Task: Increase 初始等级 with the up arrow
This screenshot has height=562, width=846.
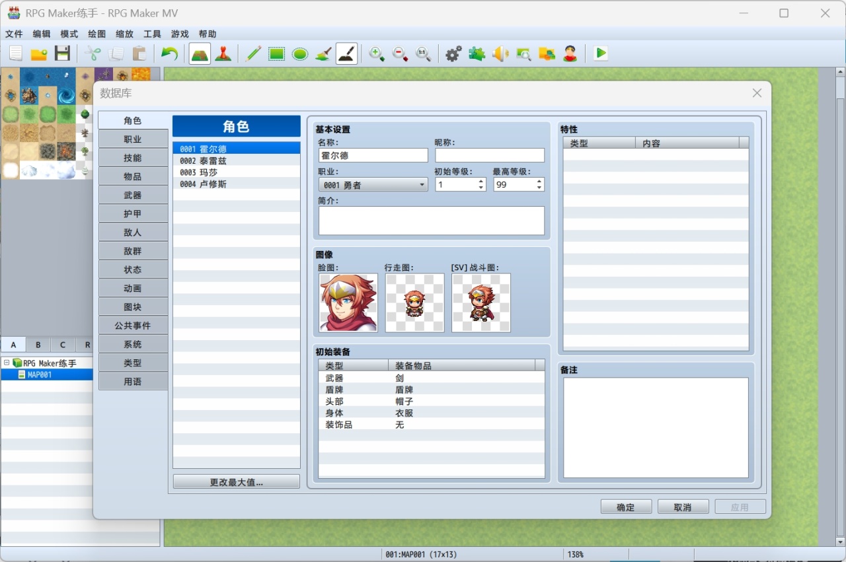Action: pyautogui.click(x=481, y=182)
